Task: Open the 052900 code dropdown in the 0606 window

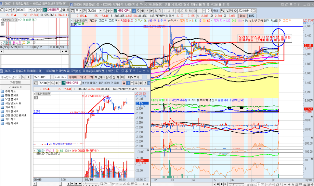Action: tap(49, 83)
